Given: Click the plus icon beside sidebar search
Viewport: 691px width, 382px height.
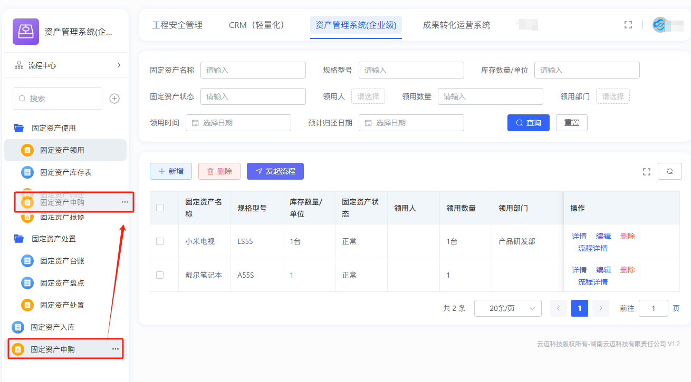Looking at the screenshot, I should [114, 99].
